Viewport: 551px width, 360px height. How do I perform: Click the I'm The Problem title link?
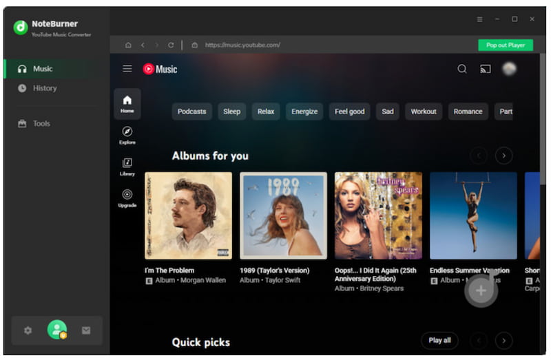(x=169, y=271)
